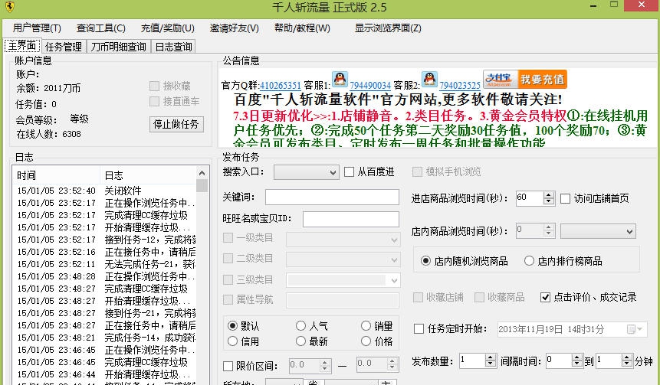Screen dimensions: 660x385
Task: Click the 日志 column header in log
Action: pyautogui.click(x=148, y=175)
